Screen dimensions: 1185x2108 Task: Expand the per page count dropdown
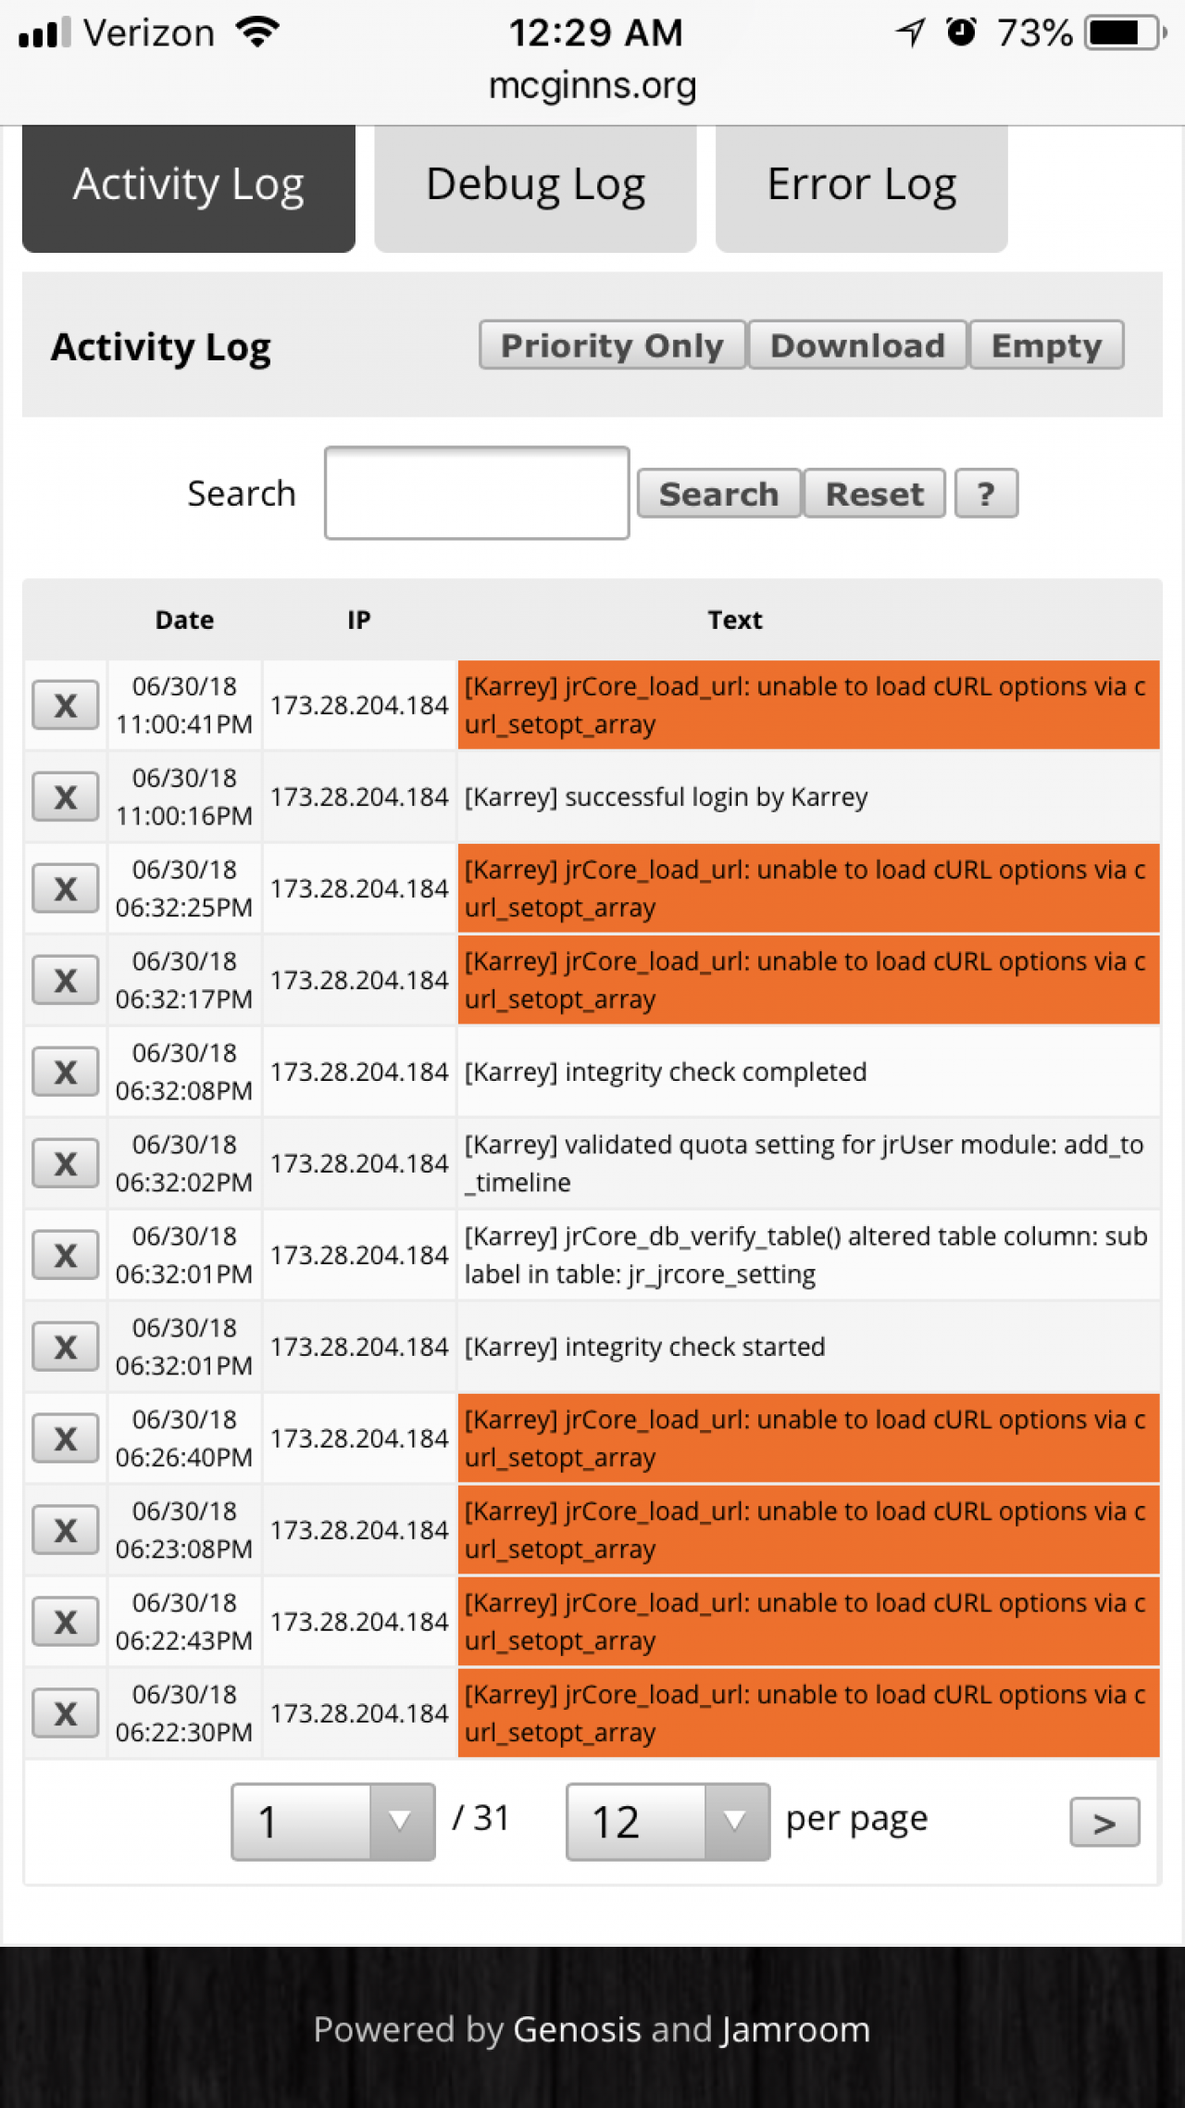coord(667,1822)
